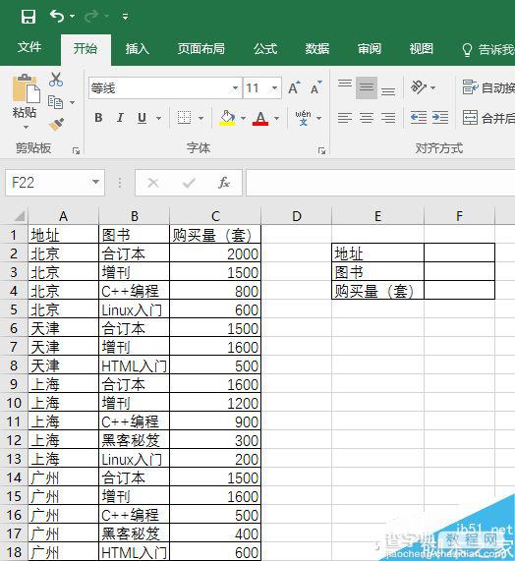Open the 等线 font name dropdown
This screenshot has height=561, width=515.
point(235,88)
